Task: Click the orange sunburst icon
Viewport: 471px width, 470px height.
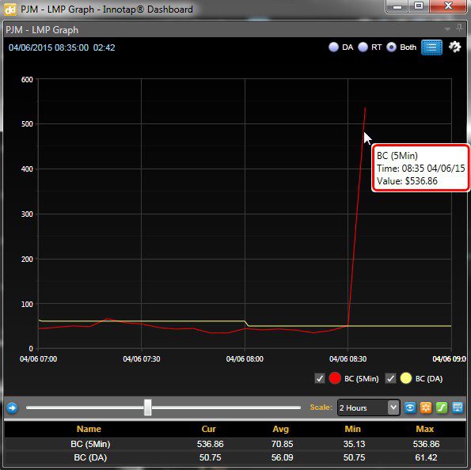Action: (x=426, y=407)
